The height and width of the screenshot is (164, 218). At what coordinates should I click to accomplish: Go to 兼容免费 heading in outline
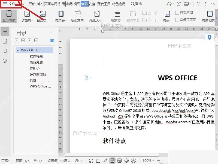point(36,62)
